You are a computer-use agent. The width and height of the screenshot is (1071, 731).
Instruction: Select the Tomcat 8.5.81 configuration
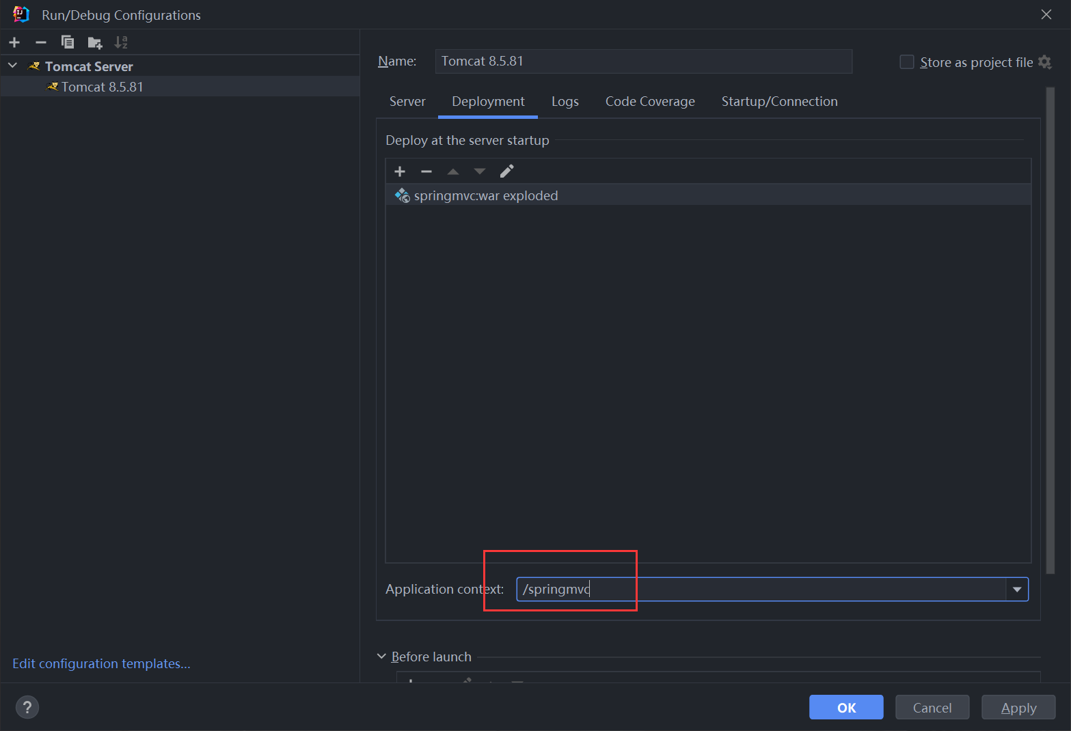coord(180,87)
